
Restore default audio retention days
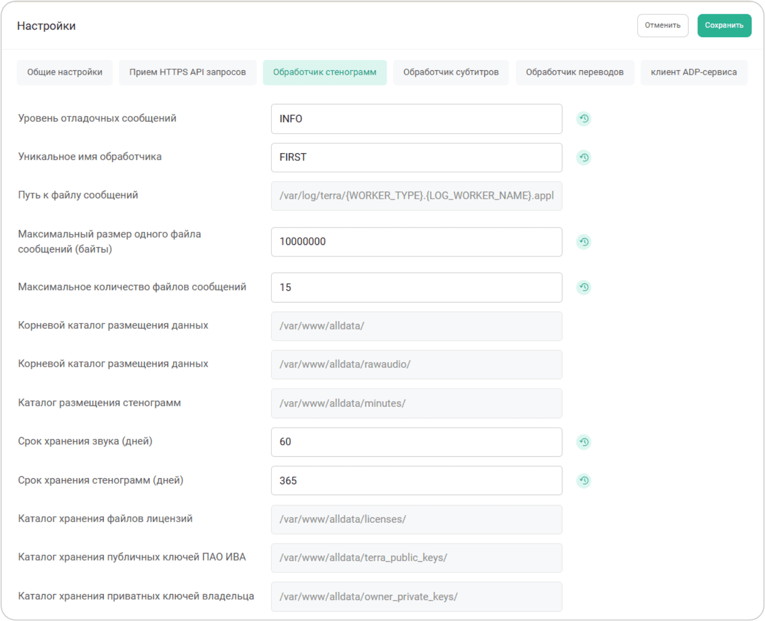click(x=583, y=442)
